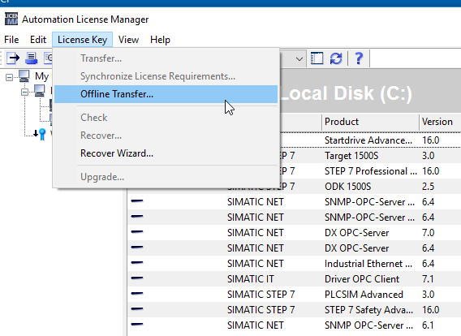Screen dimensions: 461x336
Task: Click version 2.5 in ODK 1500S row
Action: (428, 187)
